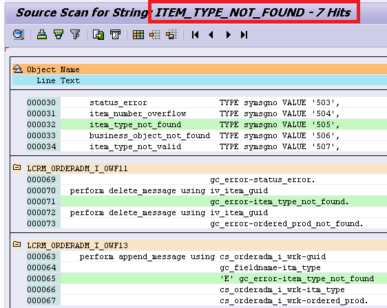Click the save layout icon

click(x=171, y=35)
